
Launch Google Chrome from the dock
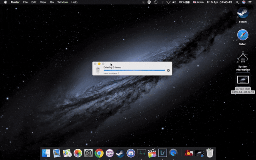pyautogui.click(x=99, y=153)
